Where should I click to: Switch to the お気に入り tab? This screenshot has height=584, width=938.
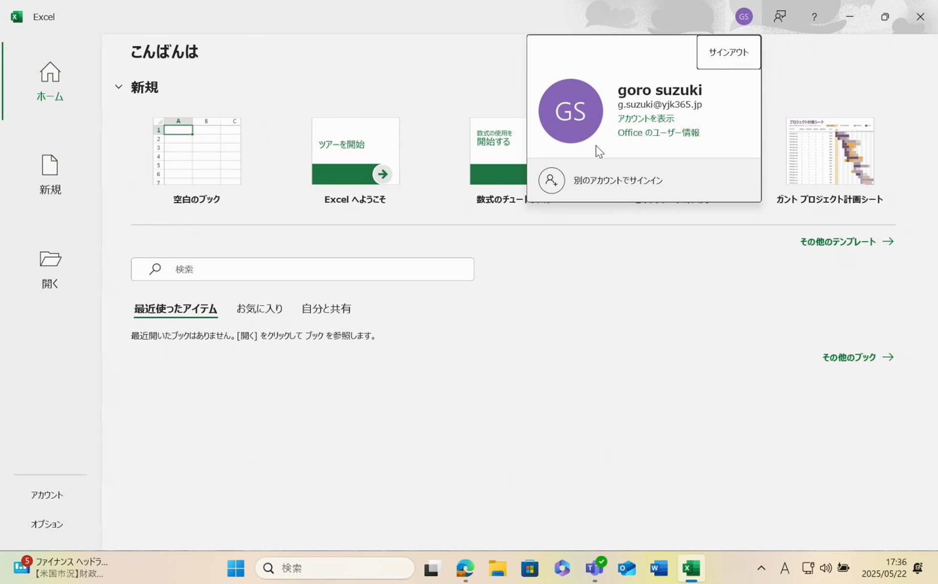[259, 309]
